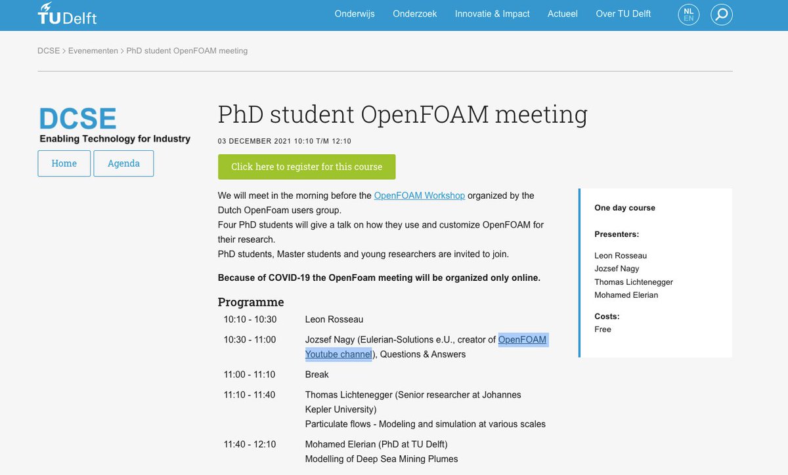Viewport: 788px width, 475px height.
Task: Click One day course sidebar heading
Action: [x=624, y=208]
